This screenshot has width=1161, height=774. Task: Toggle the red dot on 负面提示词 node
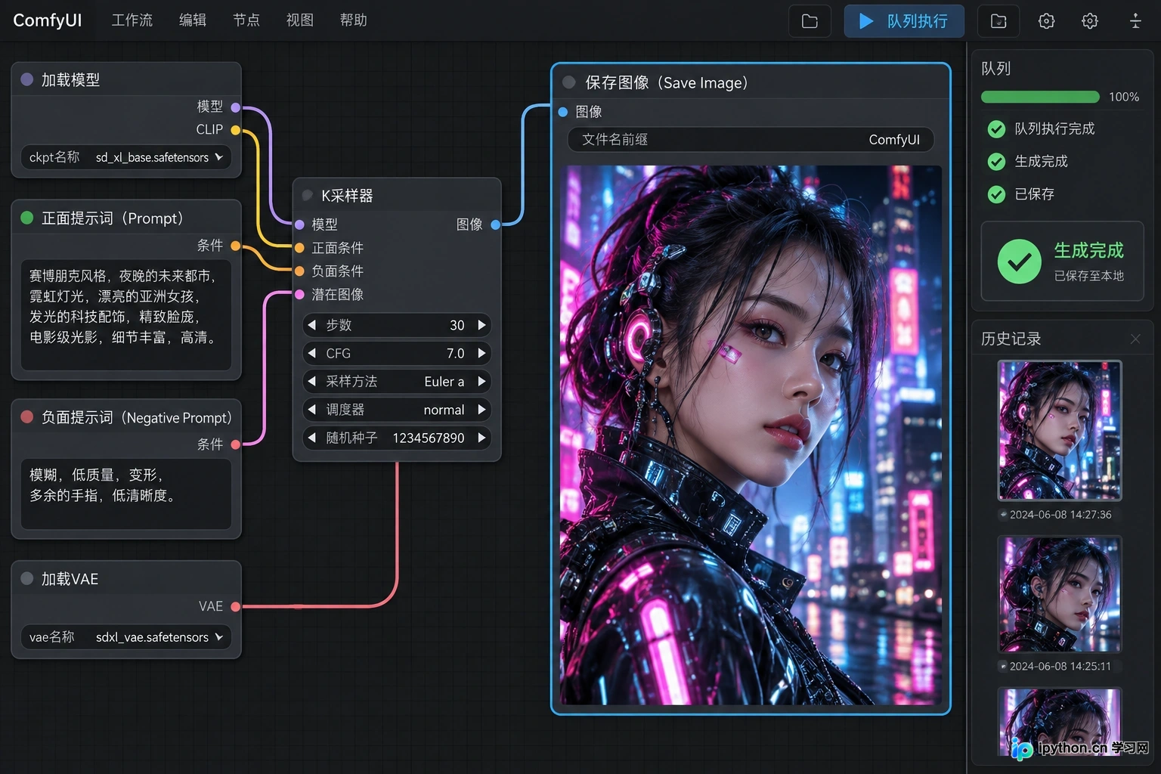tap(27, 416)
